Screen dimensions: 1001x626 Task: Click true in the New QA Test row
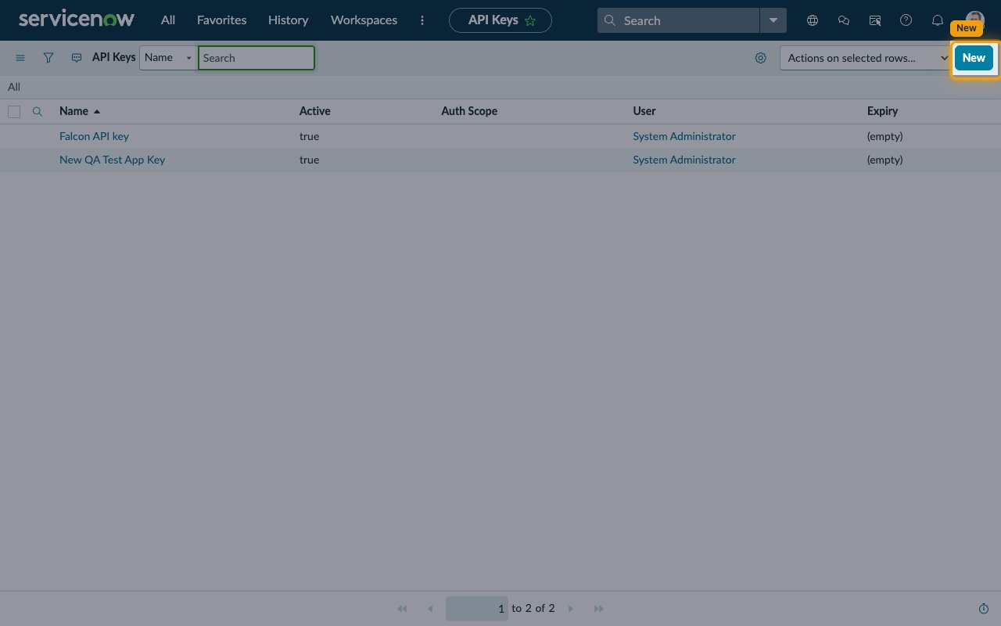(309, 160)
